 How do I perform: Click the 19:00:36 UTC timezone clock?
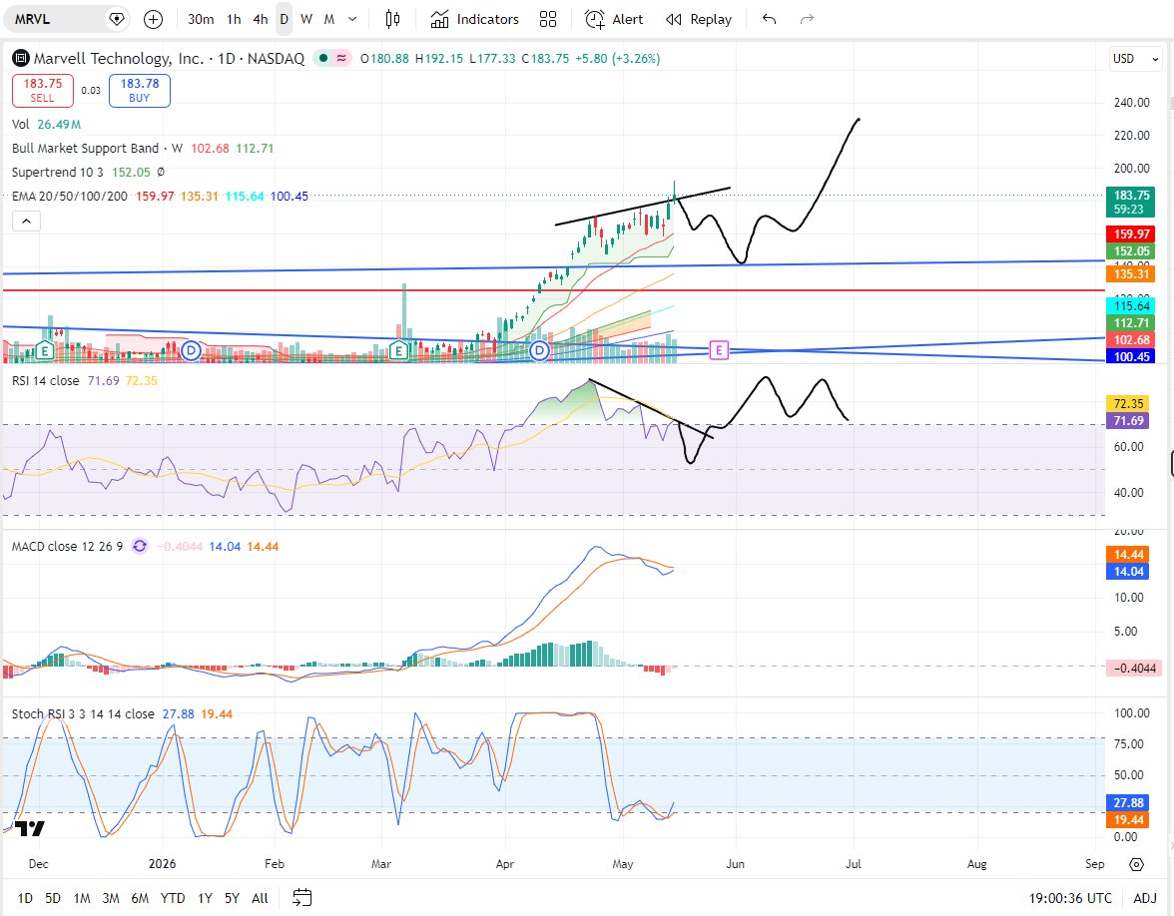pos(1070,898)
